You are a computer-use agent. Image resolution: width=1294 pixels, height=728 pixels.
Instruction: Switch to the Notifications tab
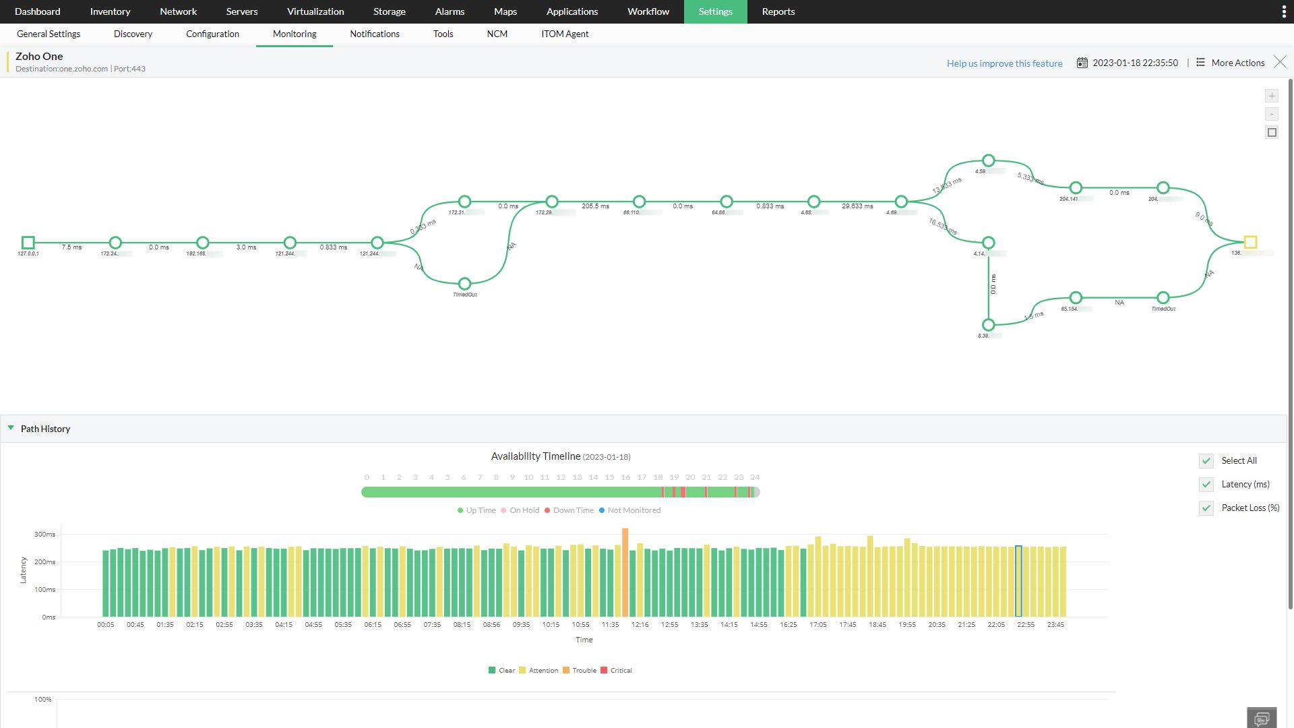pyautogui.click(x=375, y=34)
